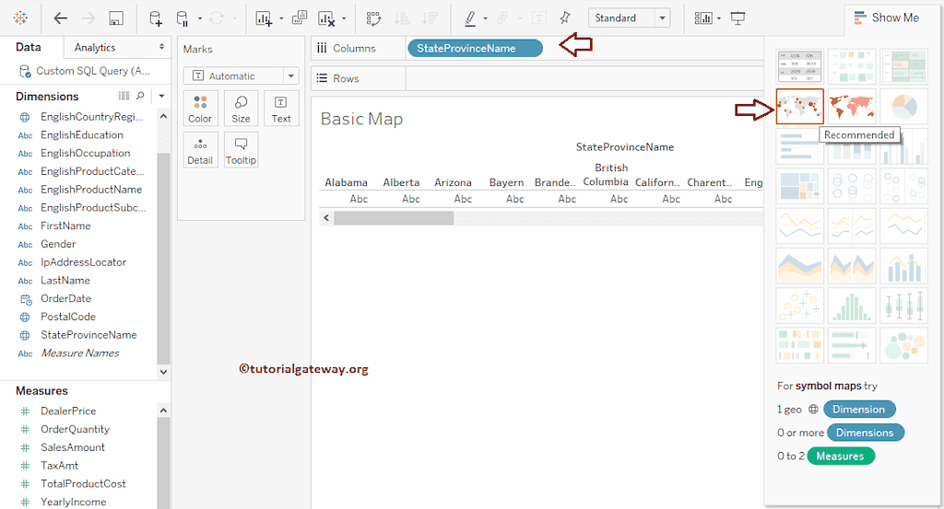Select the histogram chart in Show Me
Viewport: 944px width, 509px height.
click(x=852, y=306)
